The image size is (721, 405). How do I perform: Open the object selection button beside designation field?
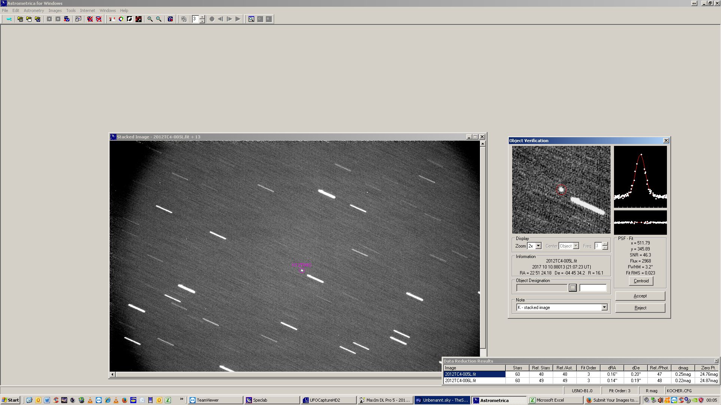(x=572, y=288)
